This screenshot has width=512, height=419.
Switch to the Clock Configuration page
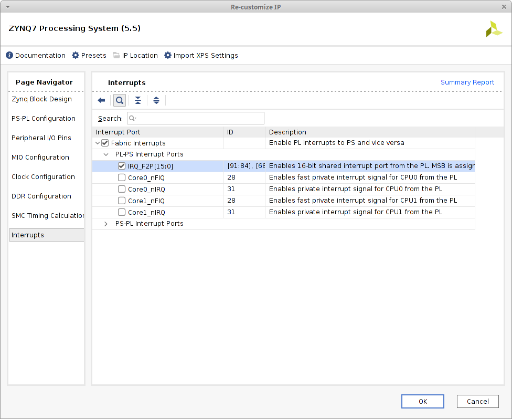(43, 177)
